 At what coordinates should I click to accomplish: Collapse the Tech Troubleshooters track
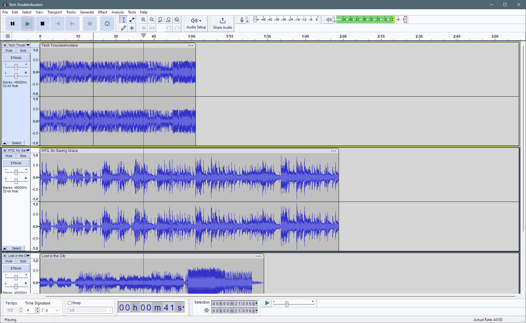(x=5, y=143)
